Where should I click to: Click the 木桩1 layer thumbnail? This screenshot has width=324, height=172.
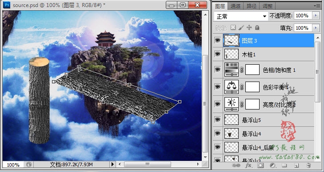pos(232,55)
